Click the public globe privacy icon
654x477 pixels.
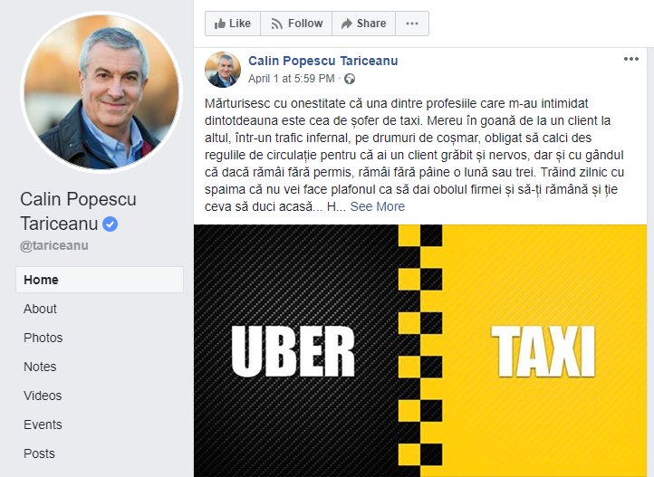[x=350, y=79]
